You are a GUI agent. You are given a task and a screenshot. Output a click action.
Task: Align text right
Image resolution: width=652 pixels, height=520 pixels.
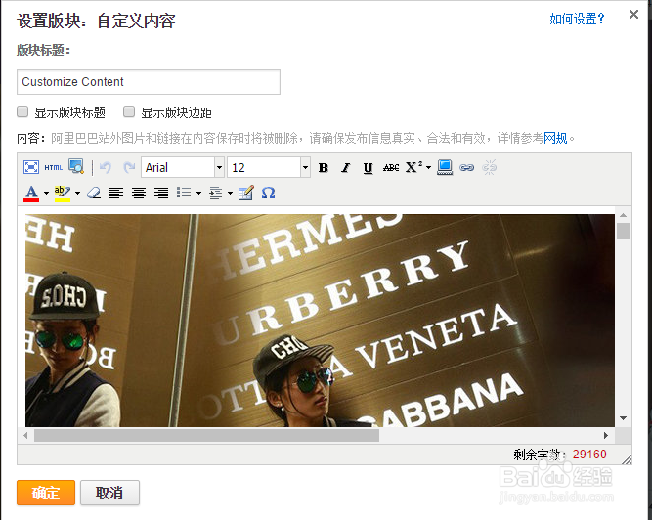pos(161,193)
